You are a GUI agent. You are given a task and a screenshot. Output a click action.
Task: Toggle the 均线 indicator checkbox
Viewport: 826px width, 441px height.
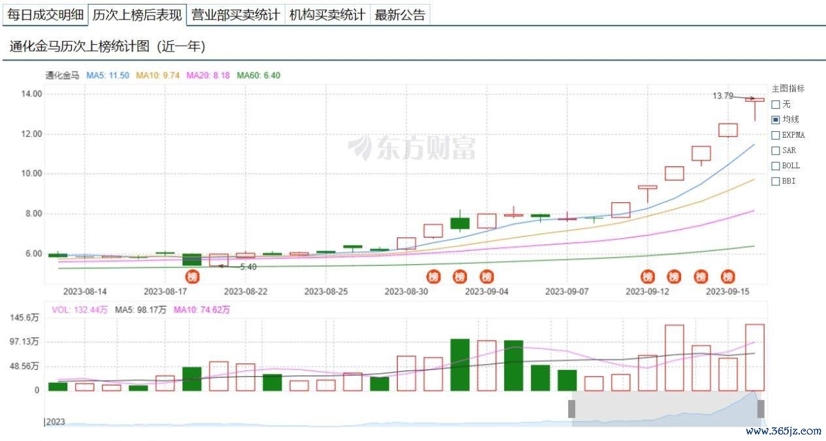776,119
